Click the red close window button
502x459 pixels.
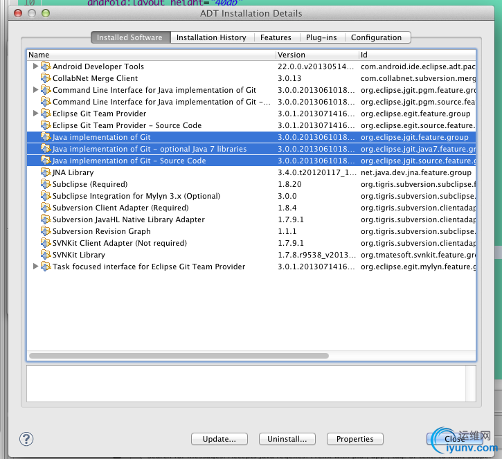(x=18, y=13)
